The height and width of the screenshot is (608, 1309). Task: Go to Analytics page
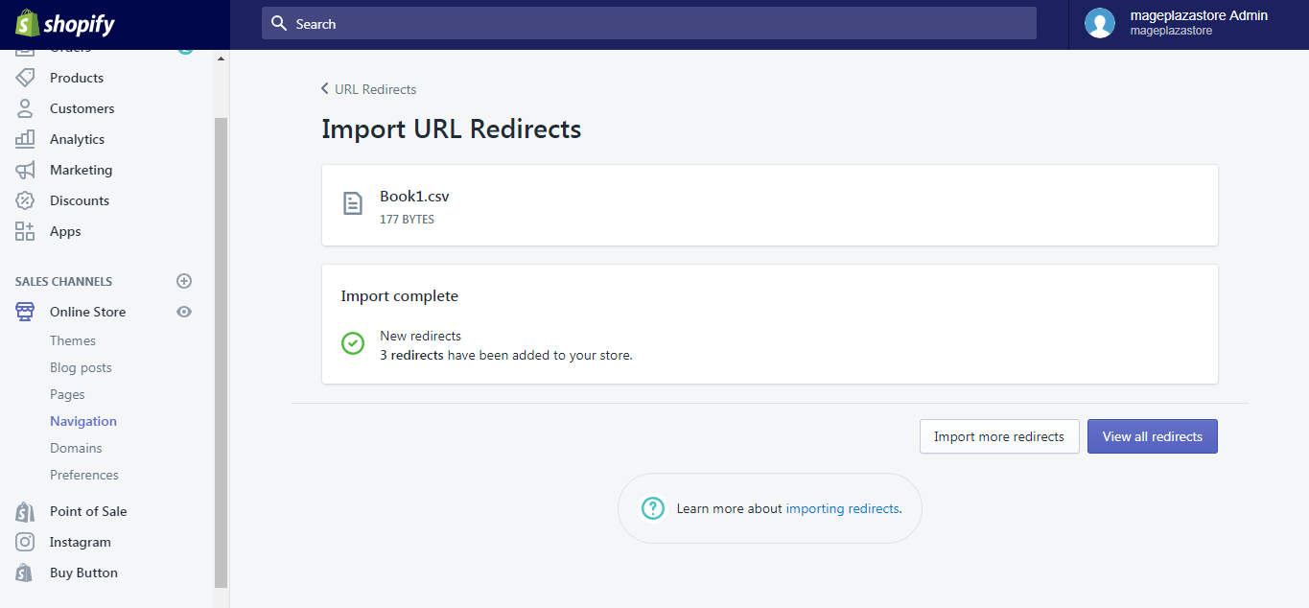pyautogui.click(x=77, y=139)
